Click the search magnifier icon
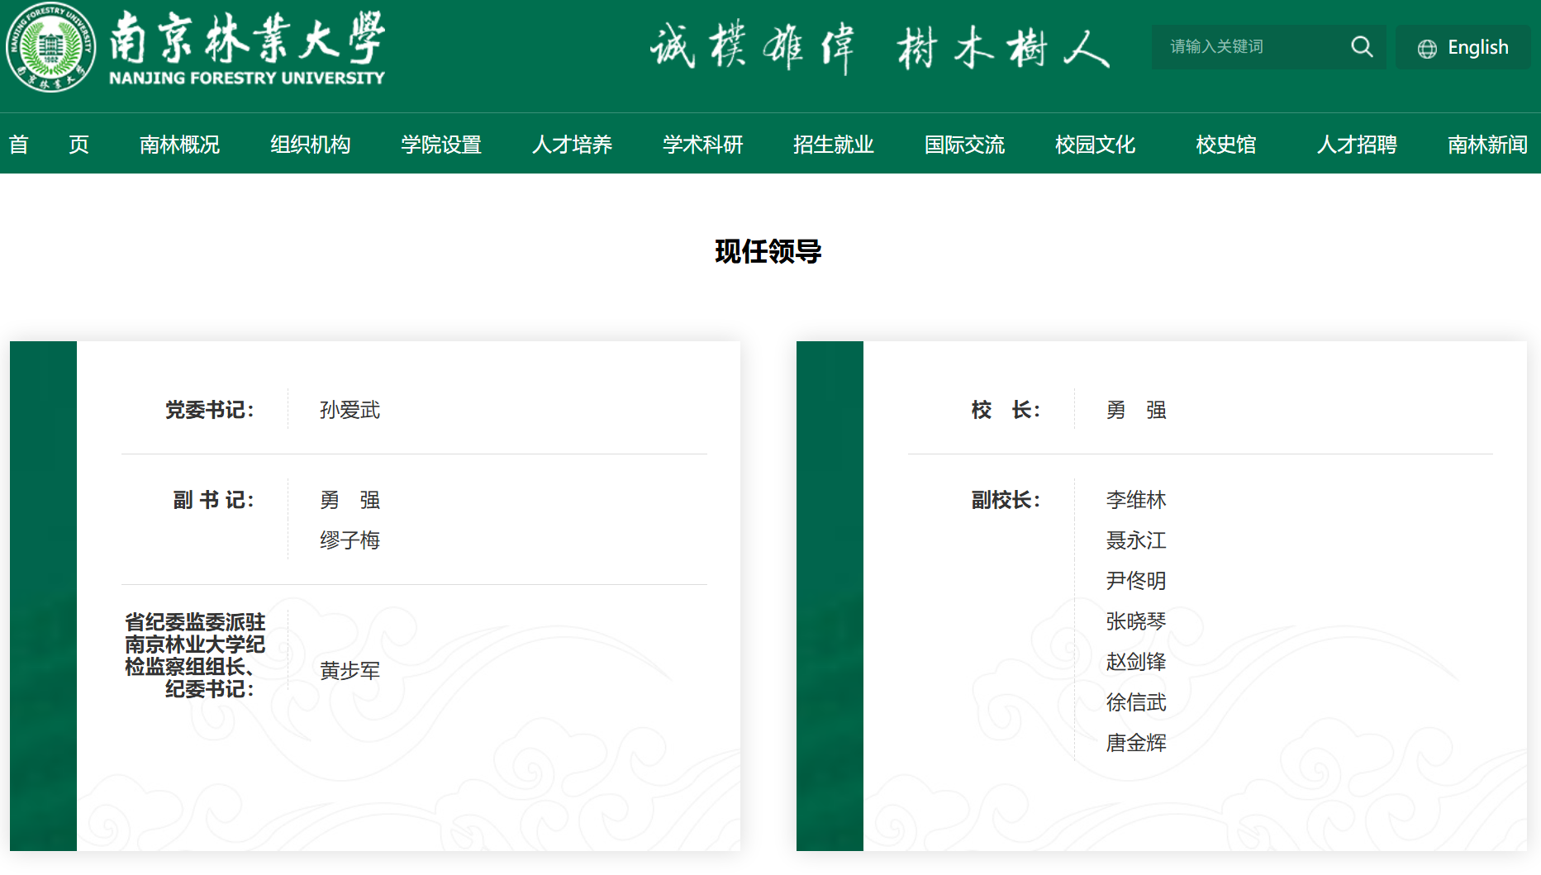The width and height of the screenshot is (1541, 875). pyautogui.click(x=1362, y=47)
